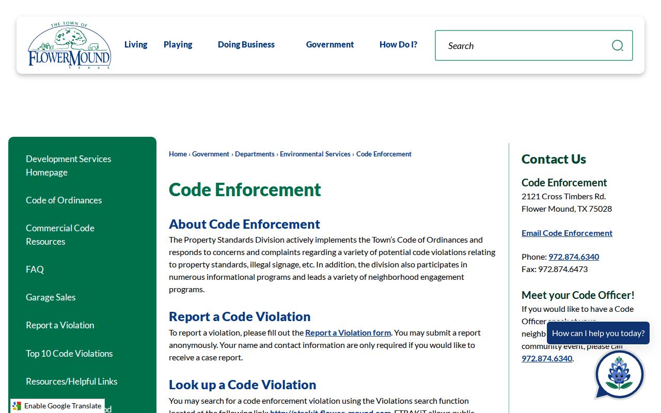Click phone number beside Phone label
The image size is (661, 413).
click(x=574, y=257)
